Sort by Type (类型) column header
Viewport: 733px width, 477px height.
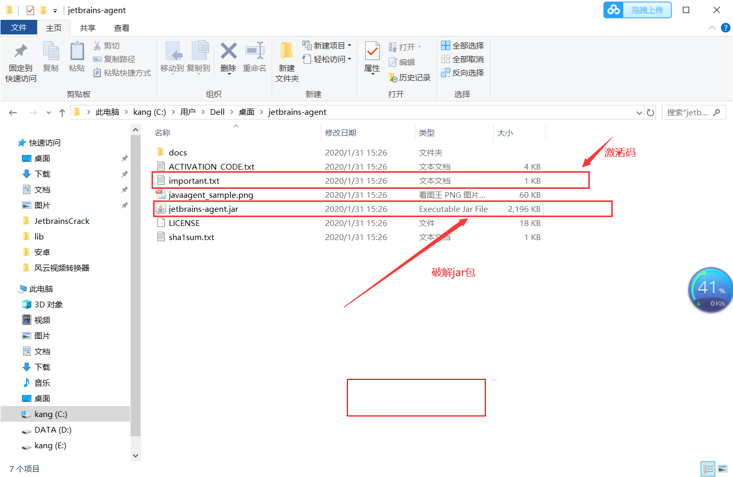pyautogui.click(x=427, y=133)
